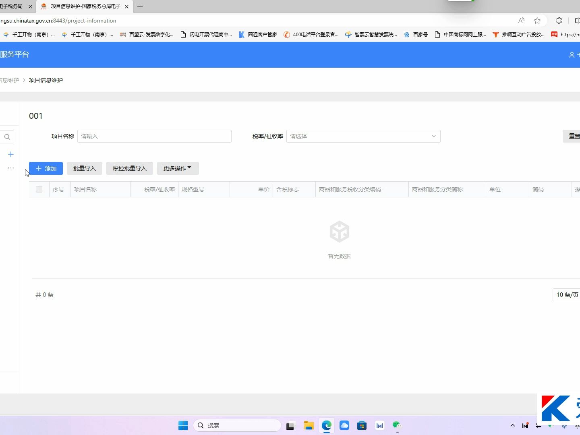The width and height of the screenshot is (580, 435).
Task: Open the Windows Start menu
Action: pyautogui.click(x=183, y=425)
